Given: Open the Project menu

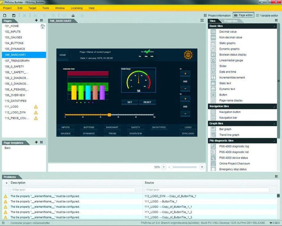Looking at the screenshot, I should click(x=8, y=8).
